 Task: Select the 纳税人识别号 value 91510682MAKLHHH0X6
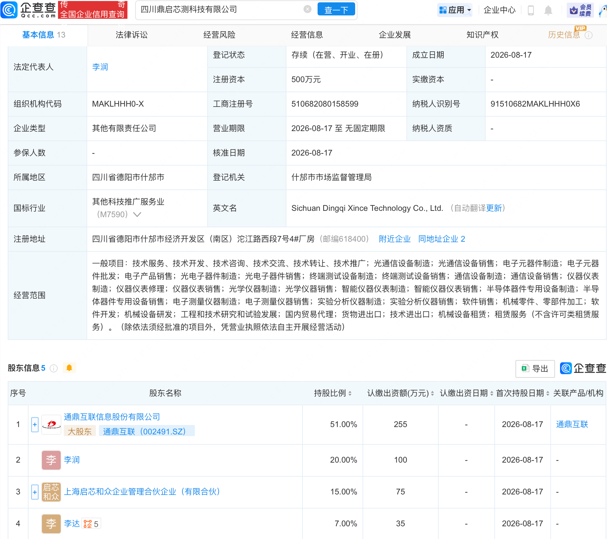tap(535, 104)
